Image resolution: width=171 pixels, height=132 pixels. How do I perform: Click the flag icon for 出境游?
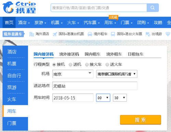pyautogui.click(x=148, y=34)
